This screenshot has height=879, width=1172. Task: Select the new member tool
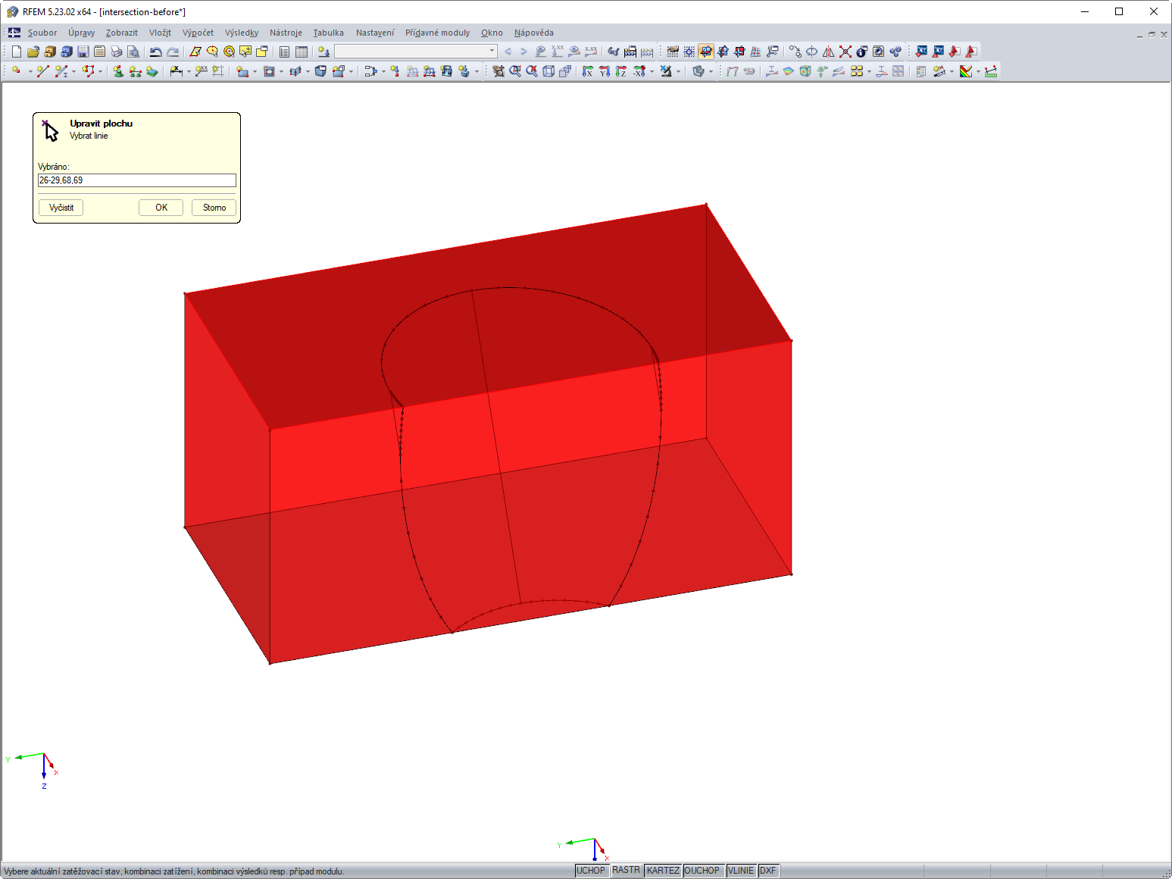click(x=61, y=71)
